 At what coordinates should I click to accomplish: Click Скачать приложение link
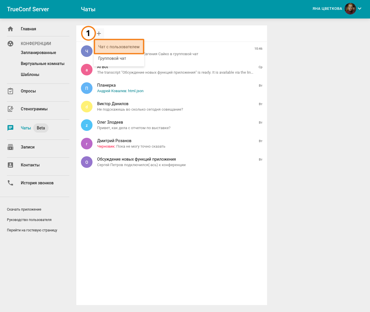coord(24,209)
